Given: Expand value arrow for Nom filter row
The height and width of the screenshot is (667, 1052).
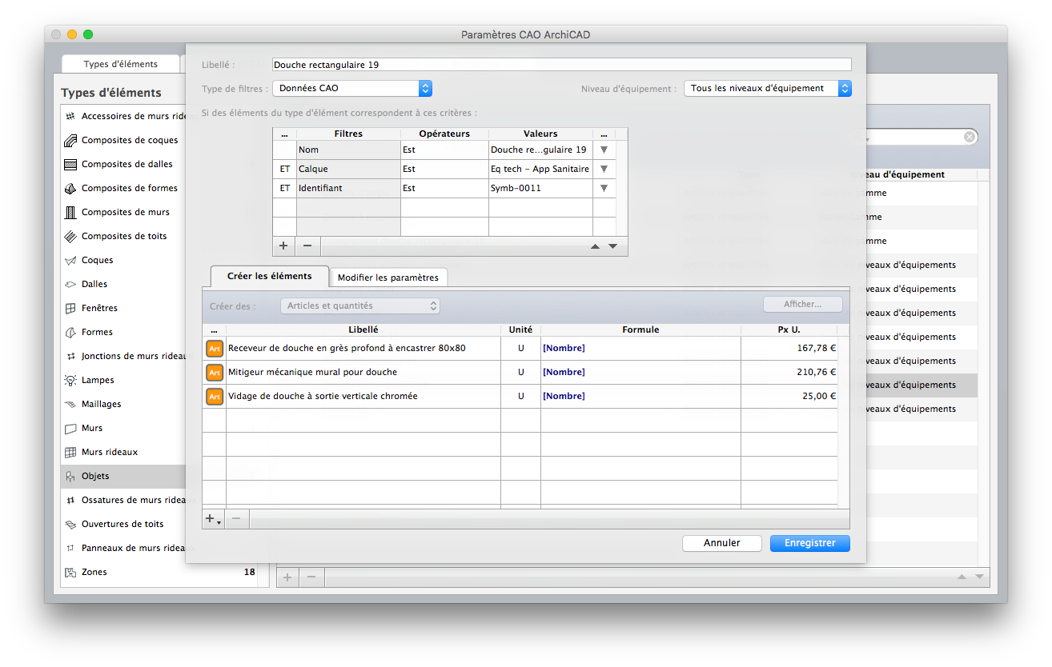Looking at the screenshot, I should coord(604,150).
